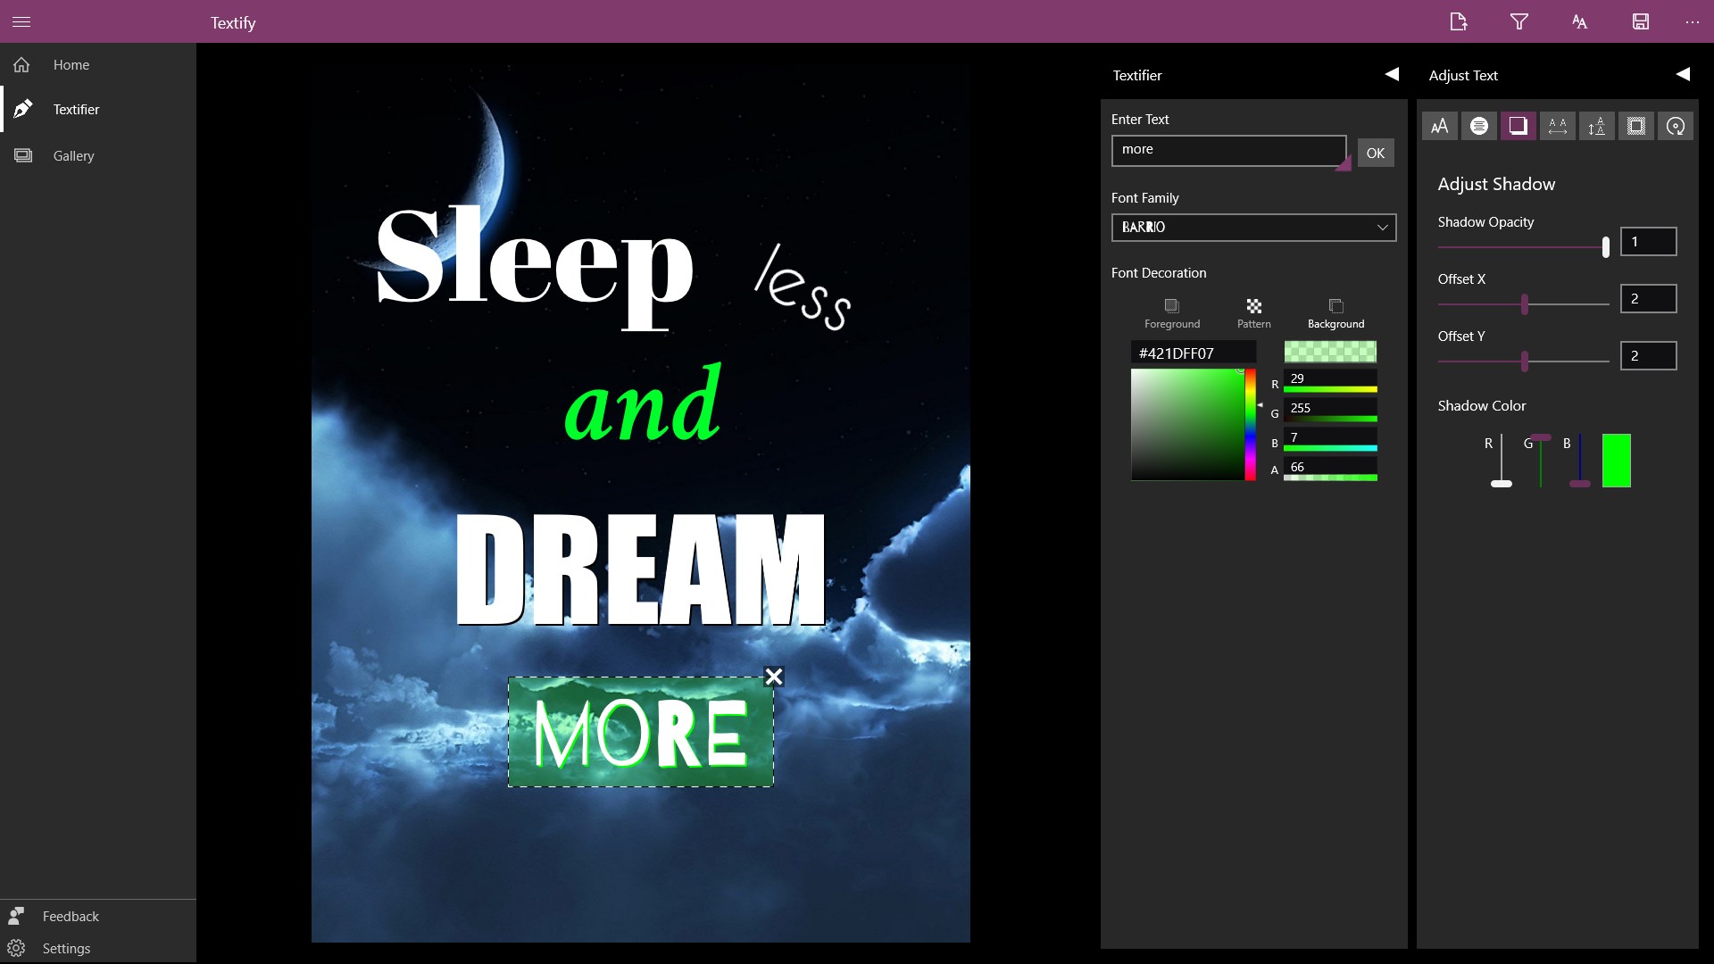Select Background decoration mode
1714x964 pixels.
(1335, 312)
